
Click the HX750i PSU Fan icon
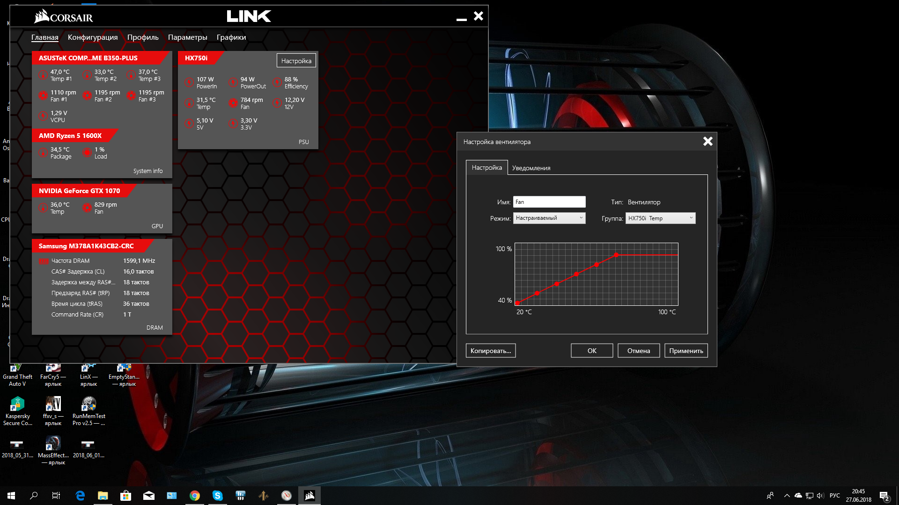233,103
